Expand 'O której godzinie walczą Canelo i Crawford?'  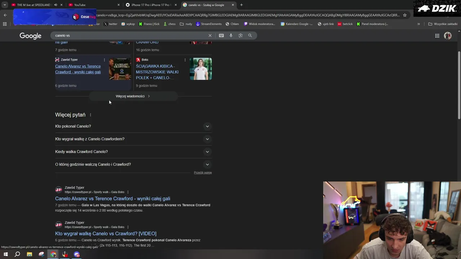133,164
